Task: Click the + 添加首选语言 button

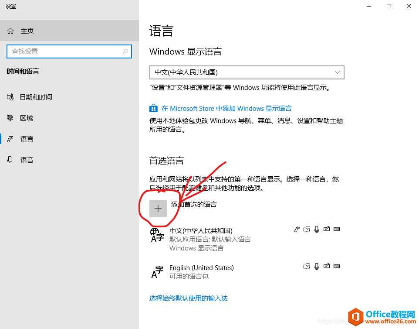Action: pyautogui.click(x=158, y=208)
